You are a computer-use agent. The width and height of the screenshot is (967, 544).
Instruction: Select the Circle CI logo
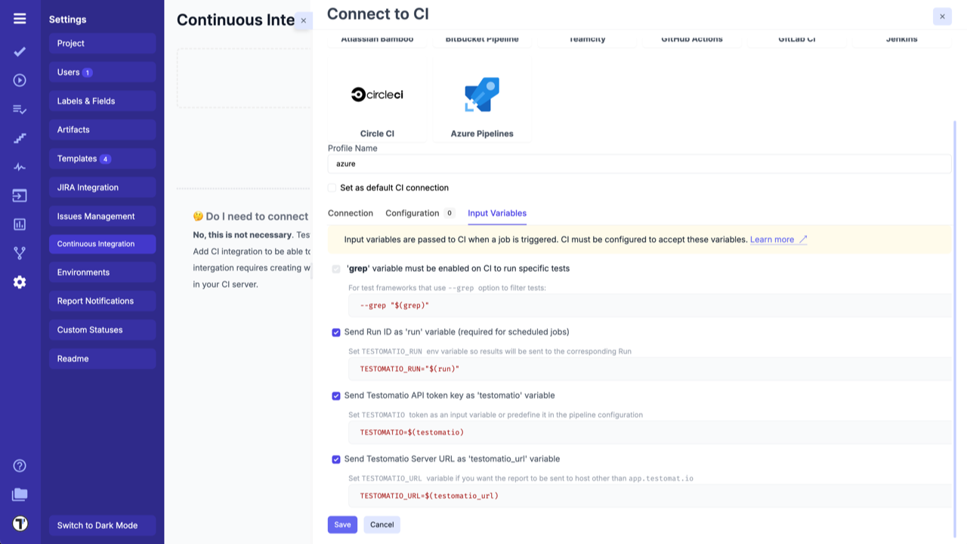click(377, 94)
